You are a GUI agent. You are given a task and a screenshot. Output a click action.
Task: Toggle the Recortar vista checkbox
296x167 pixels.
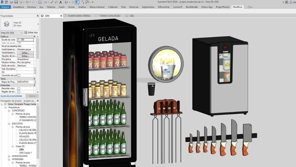click(19, 88)
